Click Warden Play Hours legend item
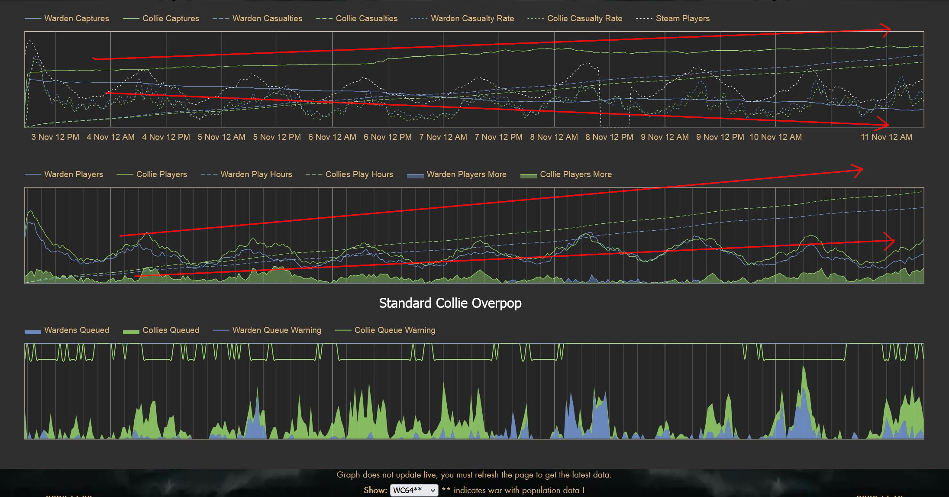 (x=256, y=174)
